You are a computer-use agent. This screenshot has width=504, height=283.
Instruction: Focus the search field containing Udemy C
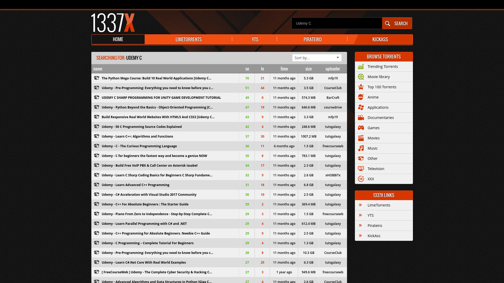pyautogui.click(x=337, y=23)
